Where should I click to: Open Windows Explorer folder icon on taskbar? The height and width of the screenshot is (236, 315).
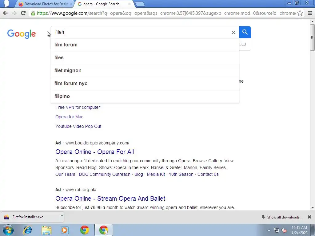pos(46,230)
